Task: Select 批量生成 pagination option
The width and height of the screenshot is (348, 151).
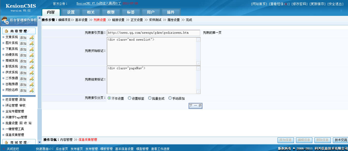Action: [x=150, y=98]
